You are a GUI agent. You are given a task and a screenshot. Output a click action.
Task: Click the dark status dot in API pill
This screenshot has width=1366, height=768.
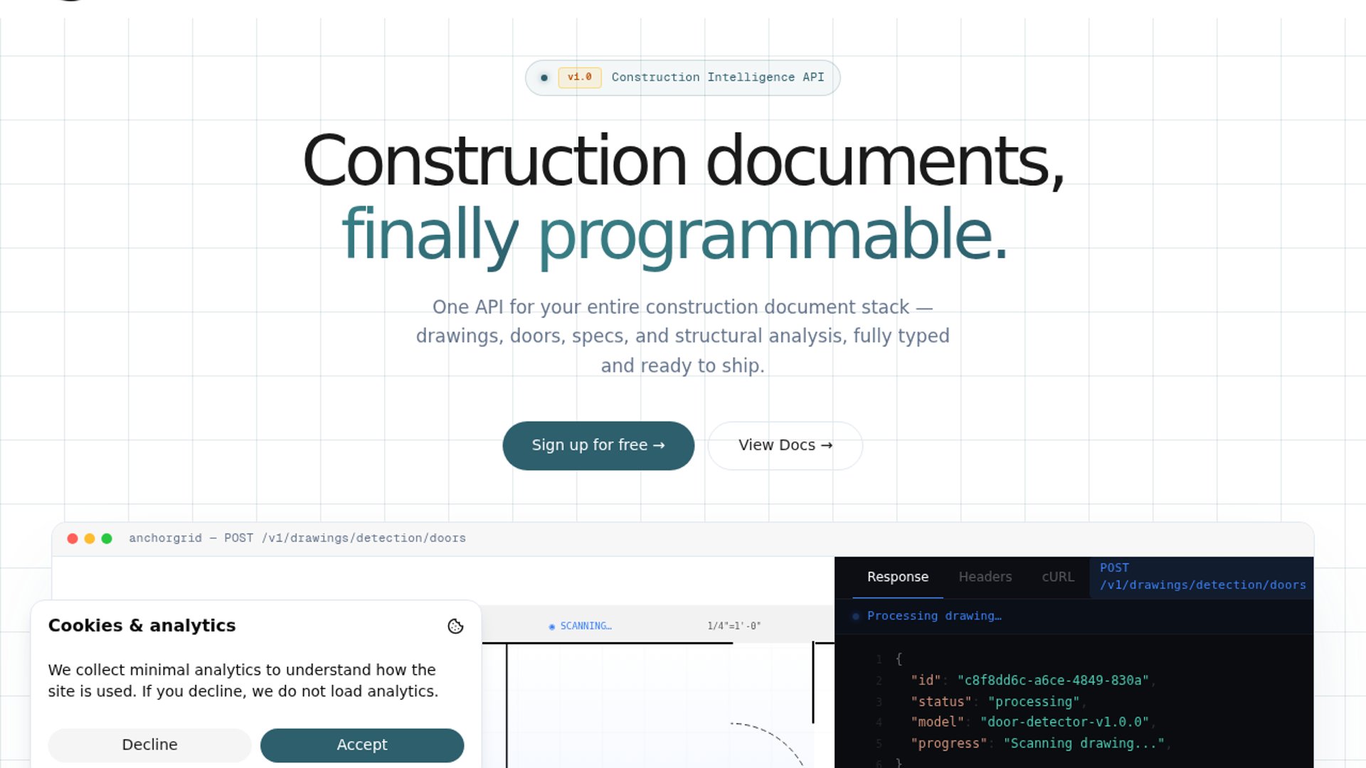pos(544,78)
